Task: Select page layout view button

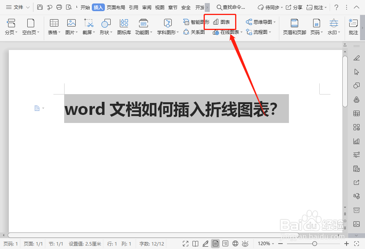Action: [x=215, y=244]
